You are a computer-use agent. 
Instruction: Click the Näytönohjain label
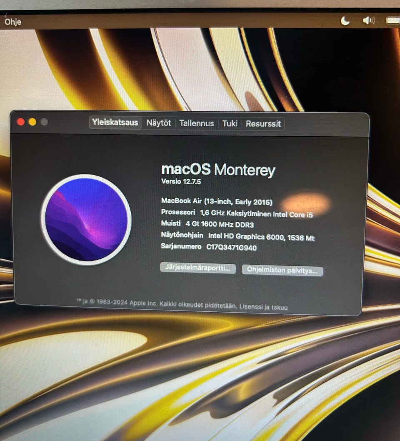tap(182, 235)
